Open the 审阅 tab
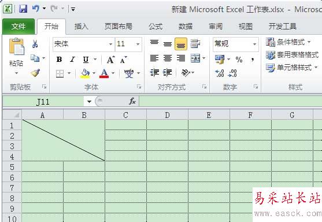The height and width of the screenshot is (222, 322). click(x=216, y=27)
